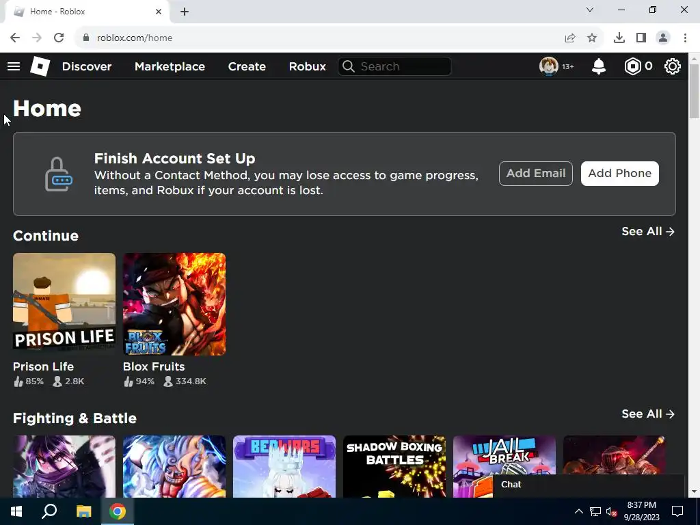Open Chrome three-dot menu
The height and width of the screenshot is (525, 700).
(x=685, y=38)
